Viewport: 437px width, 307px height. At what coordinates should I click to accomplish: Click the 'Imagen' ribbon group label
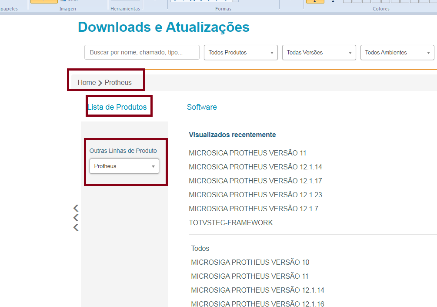pos(67,9)
